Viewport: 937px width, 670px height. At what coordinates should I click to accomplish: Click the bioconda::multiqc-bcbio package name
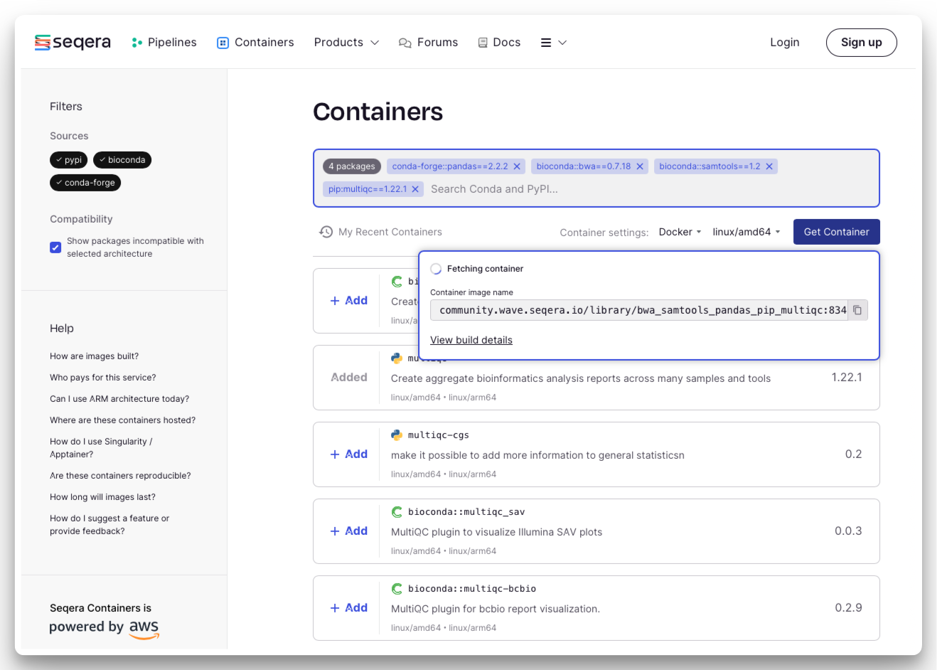tap(472, 589)
